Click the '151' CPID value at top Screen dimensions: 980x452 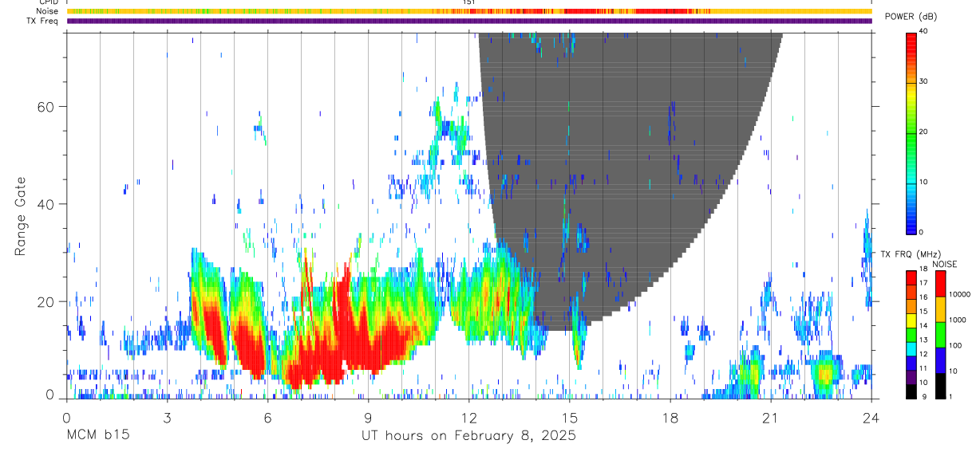(469, 2)
